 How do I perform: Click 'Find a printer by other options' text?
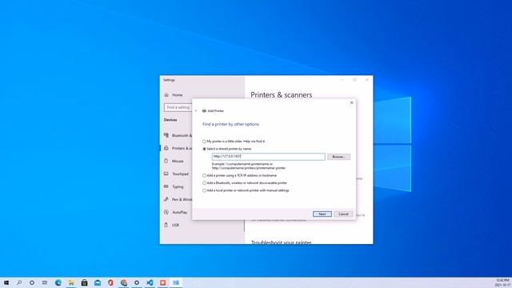click(230, 124)
